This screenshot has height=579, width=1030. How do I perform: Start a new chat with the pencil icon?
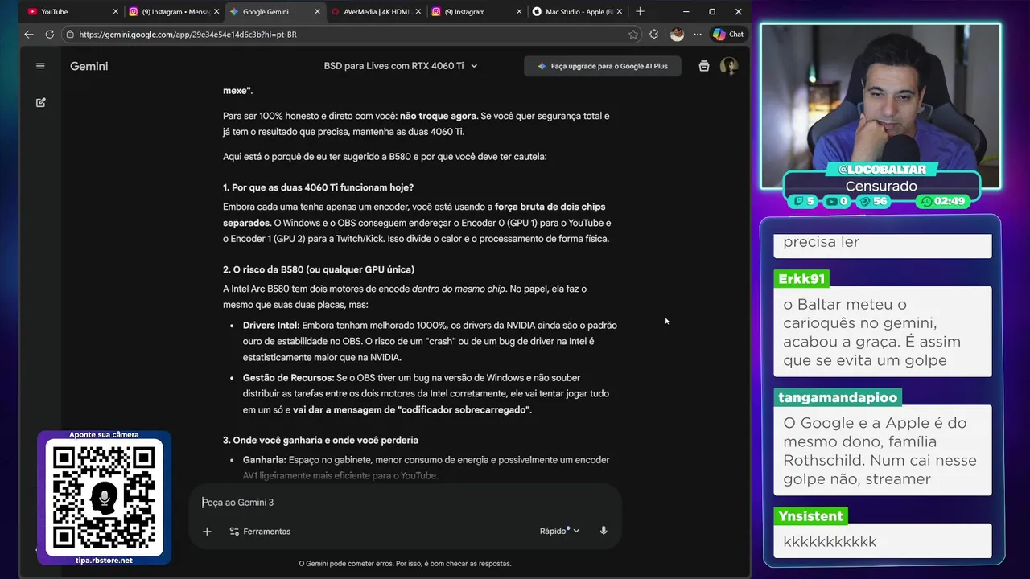[40, 103]
